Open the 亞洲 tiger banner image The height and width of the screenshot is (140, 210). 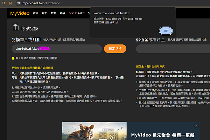pos(94,131)
